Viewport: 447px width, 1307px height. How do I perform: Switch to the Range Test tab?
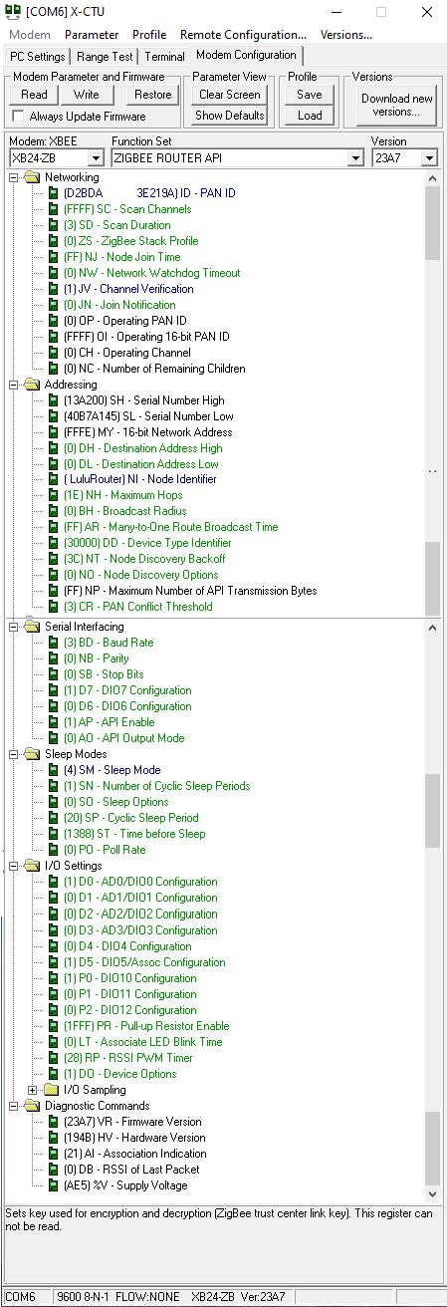tap(105, 57)
